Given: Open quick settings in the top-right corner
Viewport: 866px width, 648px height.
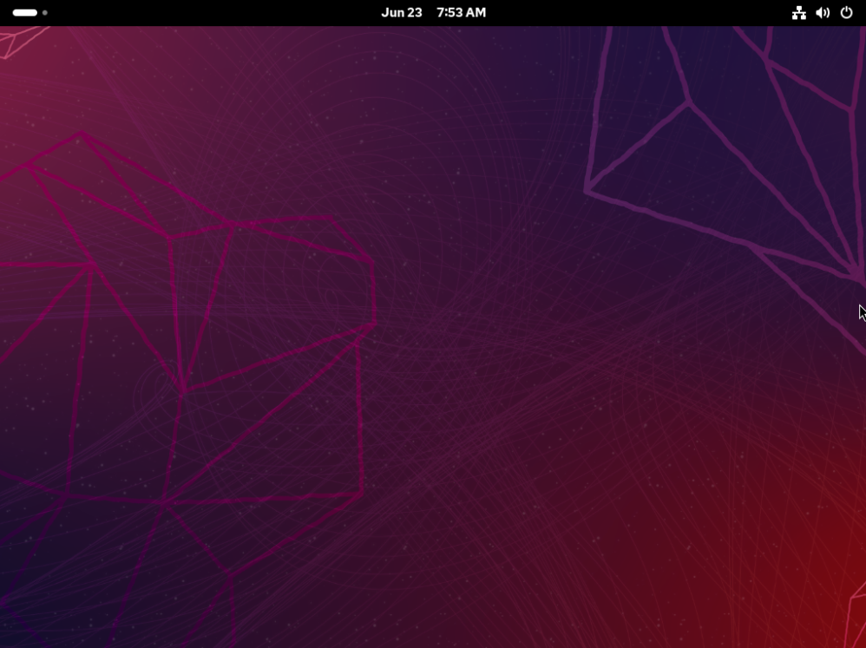Looking at the screenshot, I should 823,12.
